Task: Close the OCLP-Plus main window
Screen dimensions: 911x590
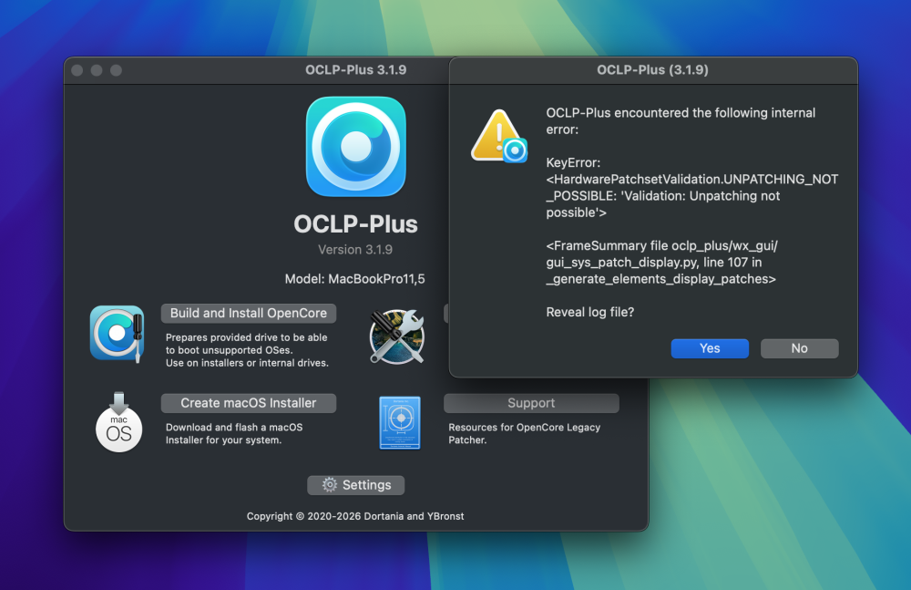Action: (x=77, y=70)
